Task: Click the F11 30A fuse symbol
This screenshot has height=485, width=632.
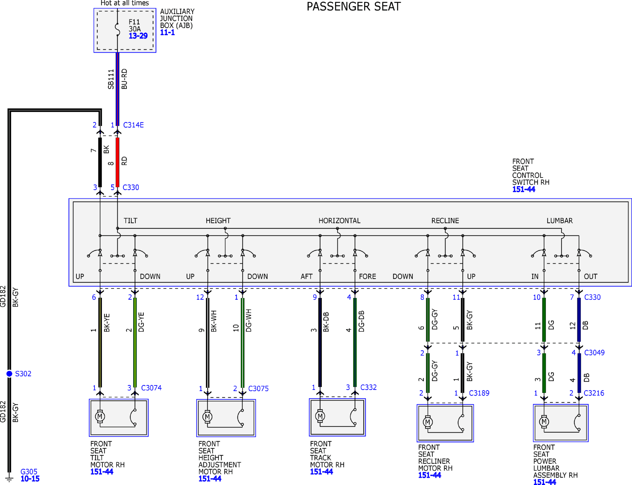Action: [117, 29]
